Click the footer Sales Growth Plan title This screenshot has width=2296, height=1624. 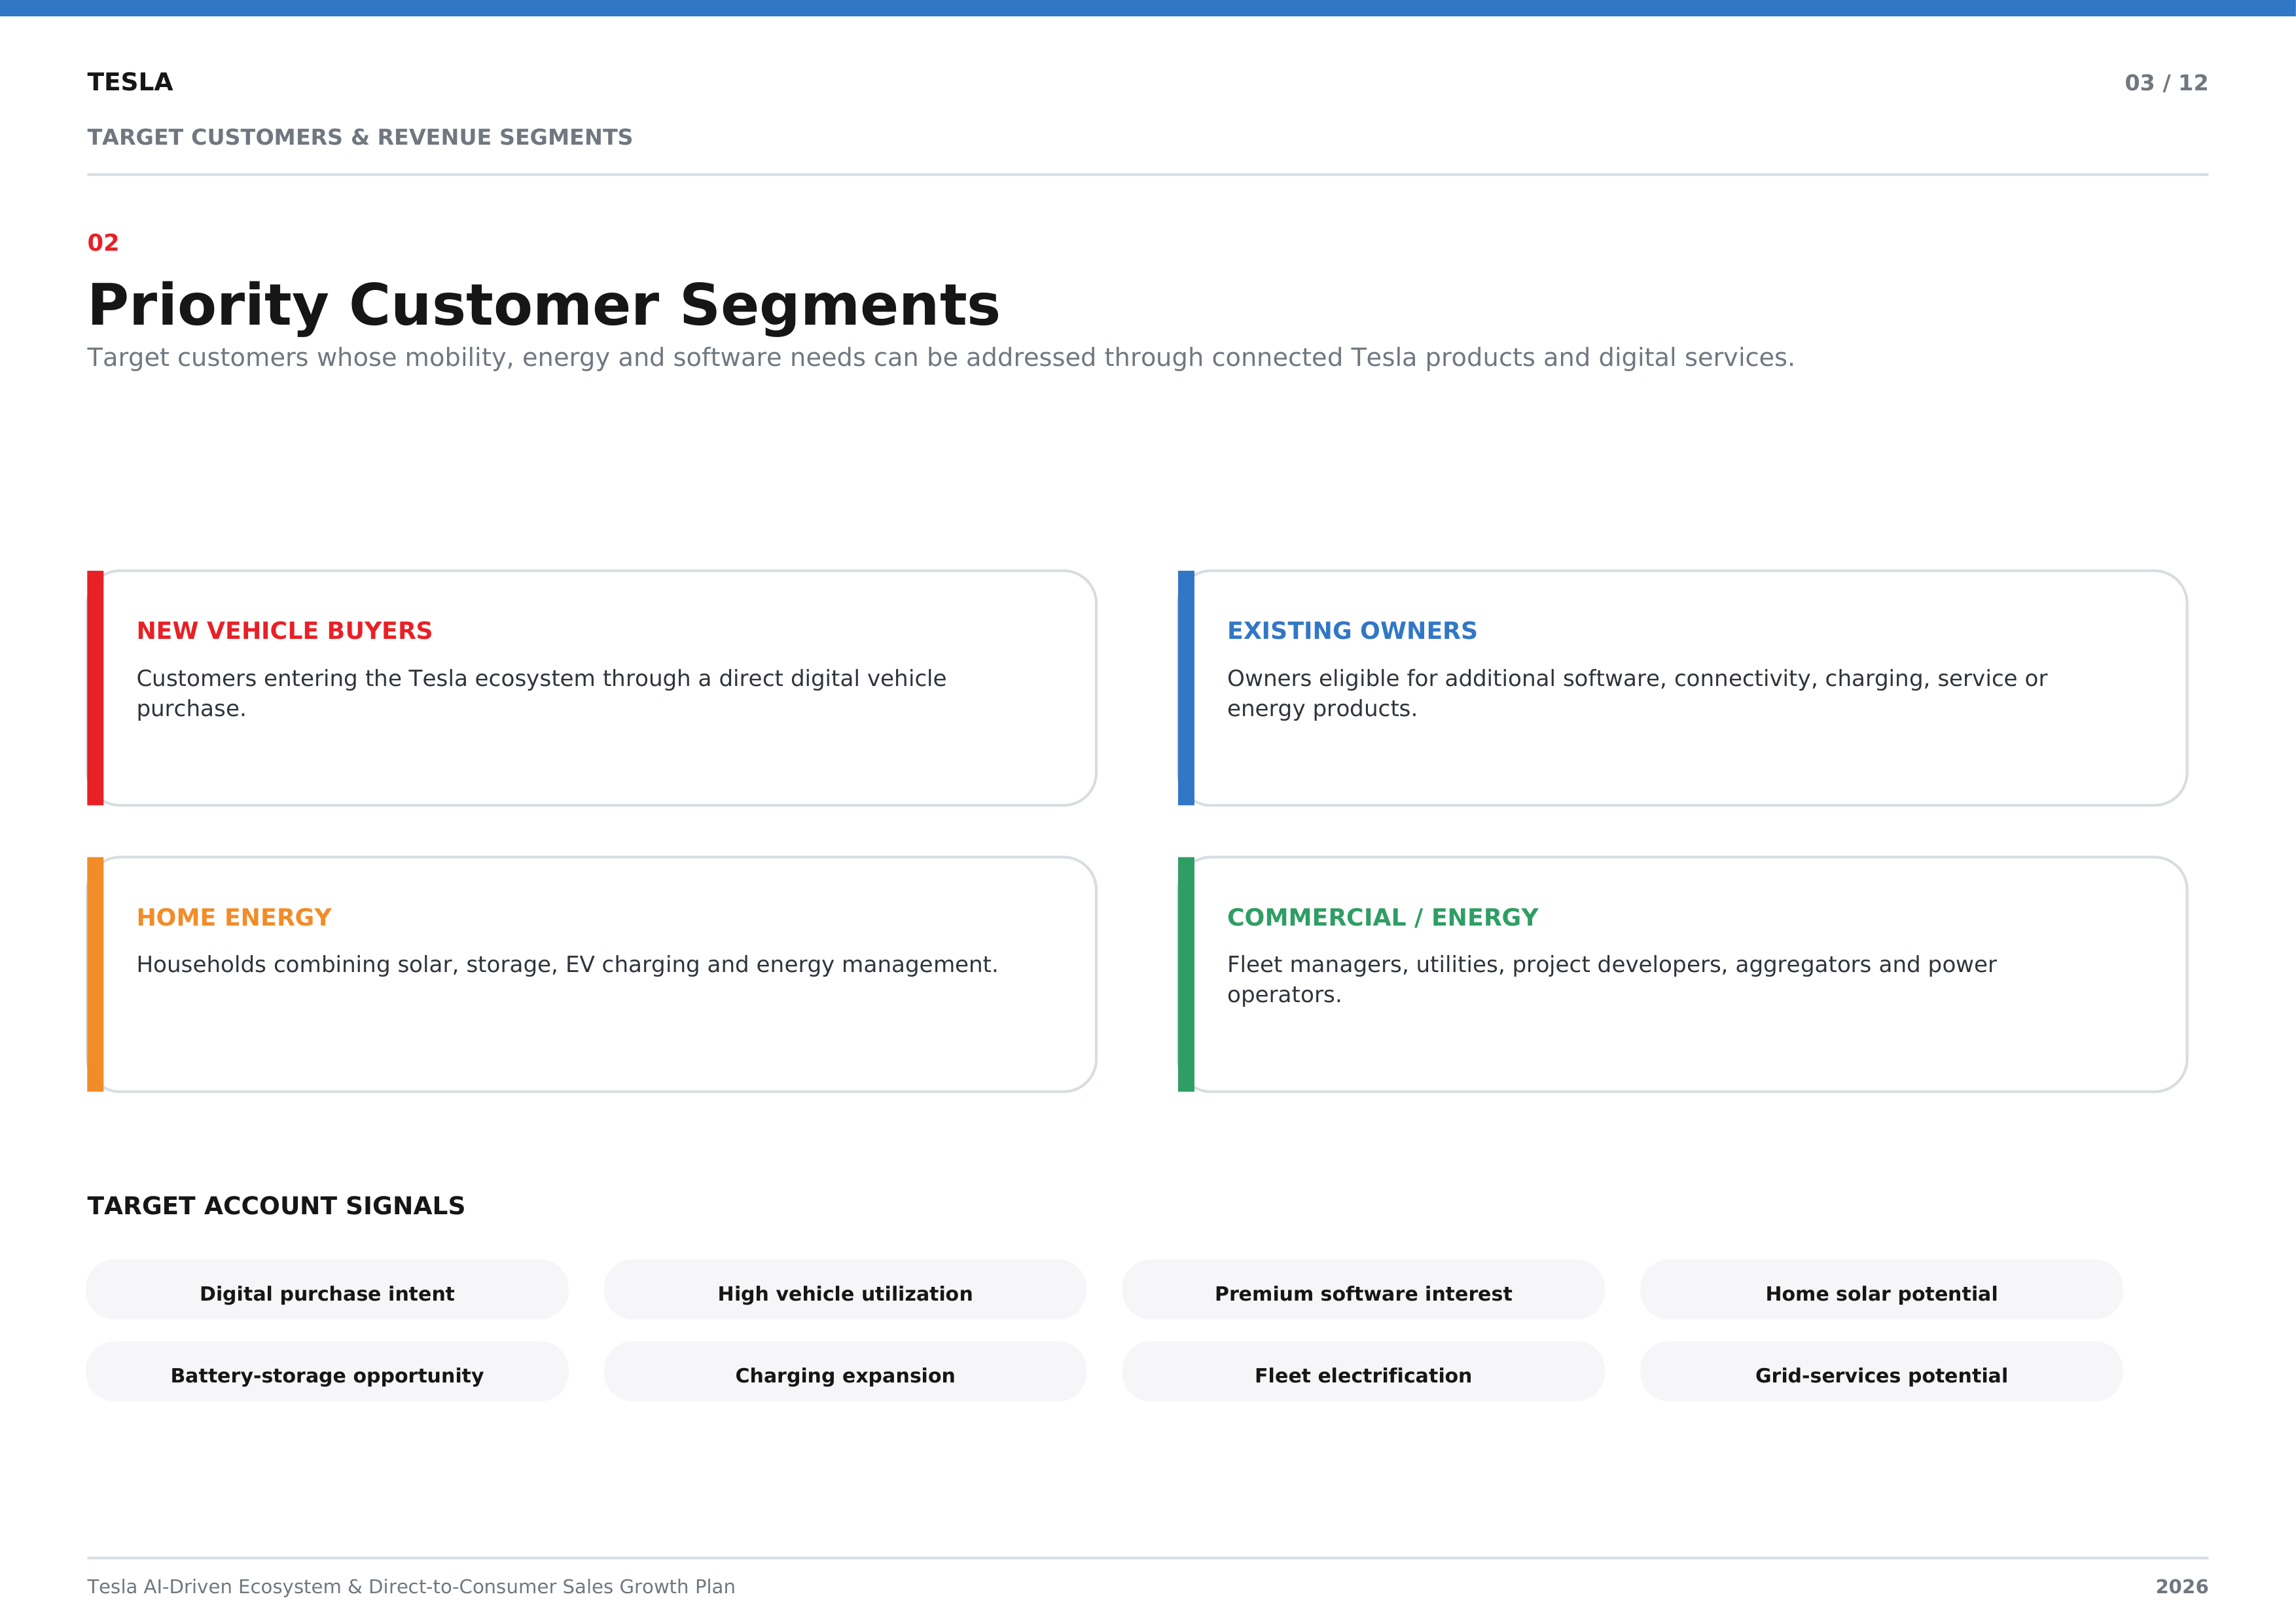tap(411, 1587)
